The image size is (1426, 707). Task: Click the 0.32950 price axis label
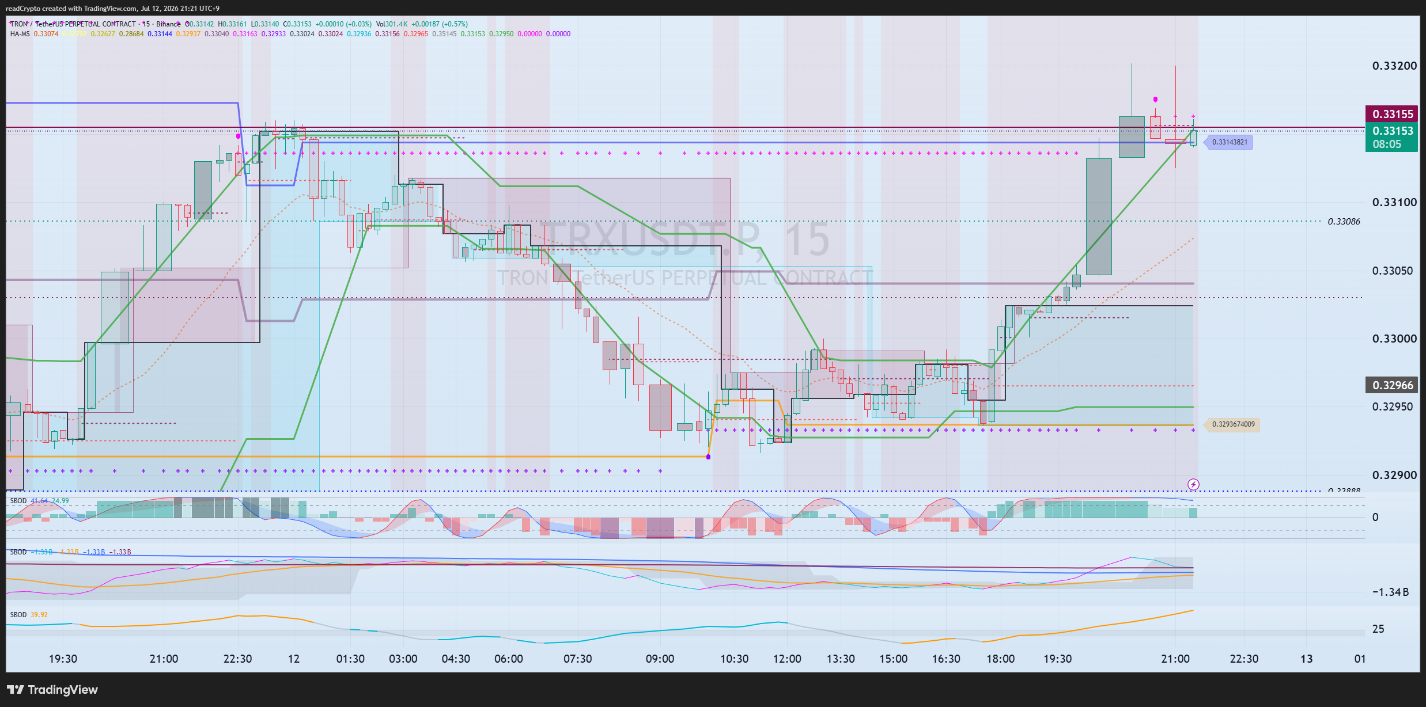click(x=1393, y=406)
